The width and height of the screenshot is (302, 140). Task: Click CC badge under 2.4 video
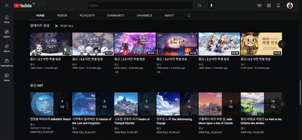coord(159,72)
